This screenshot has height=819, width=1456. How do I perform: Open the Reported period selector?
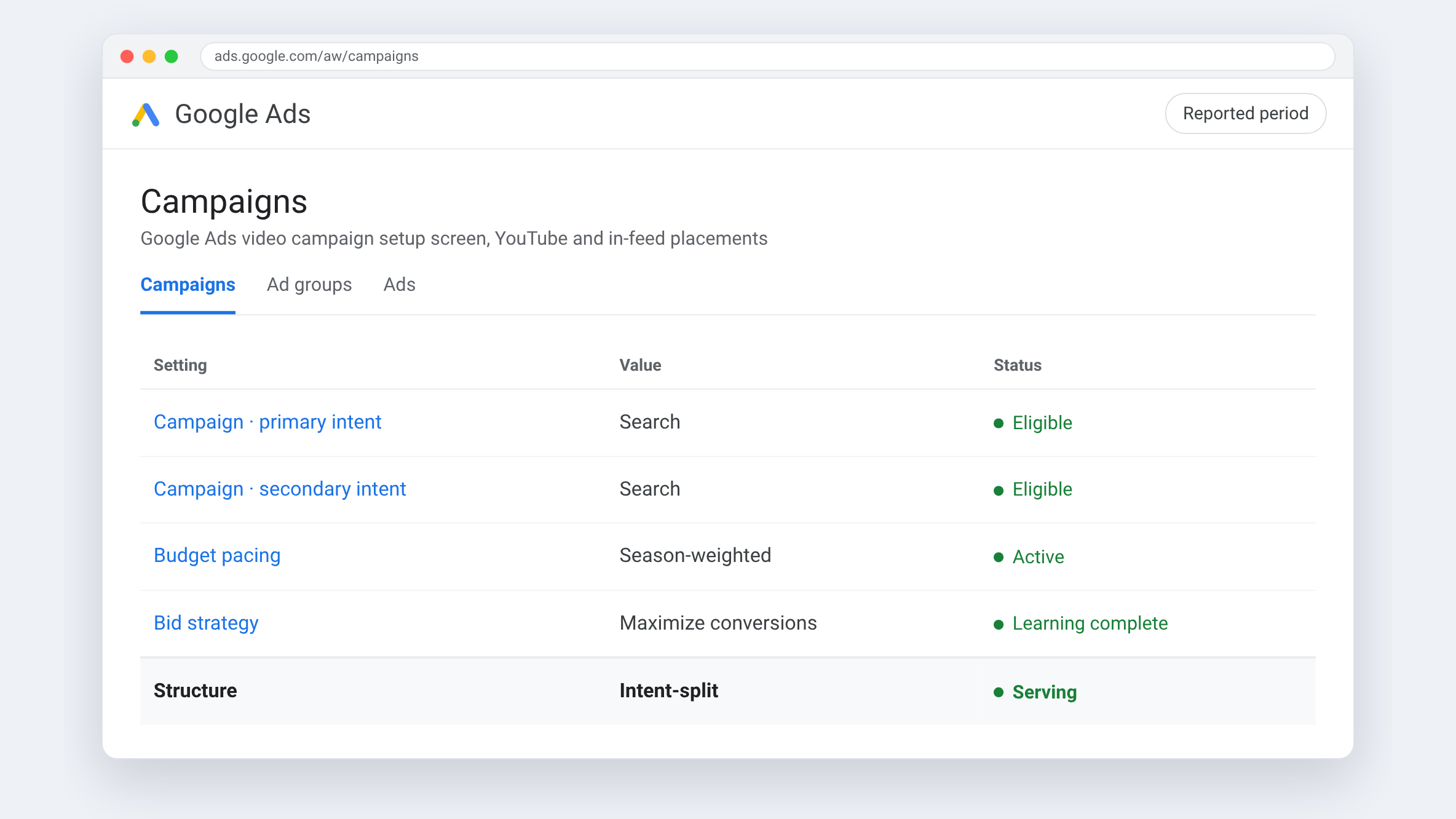tap(1246, 114)
